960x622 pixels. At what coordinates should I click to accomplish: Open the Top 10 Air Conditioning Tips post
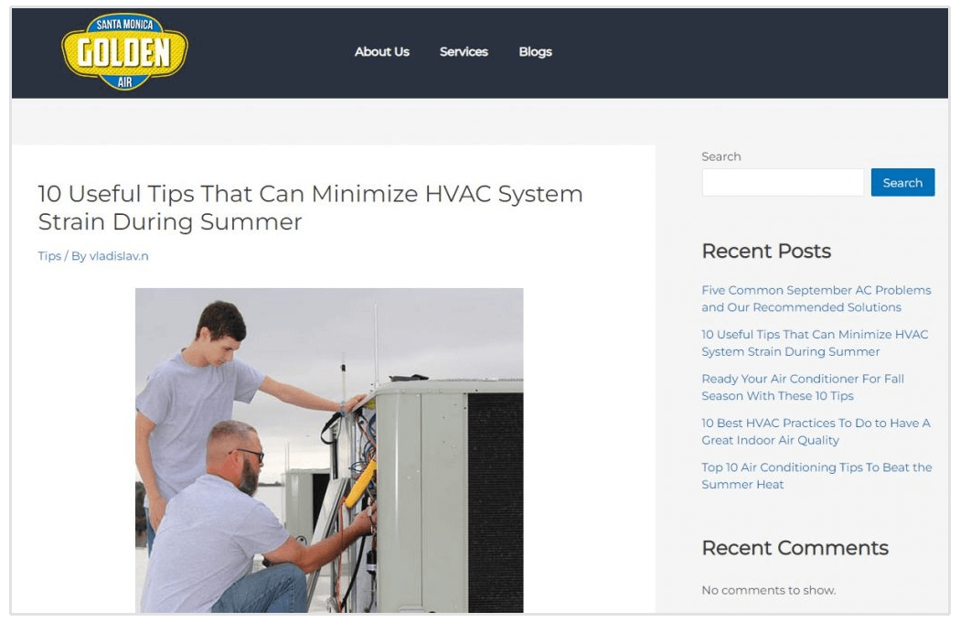click(816, 476)
